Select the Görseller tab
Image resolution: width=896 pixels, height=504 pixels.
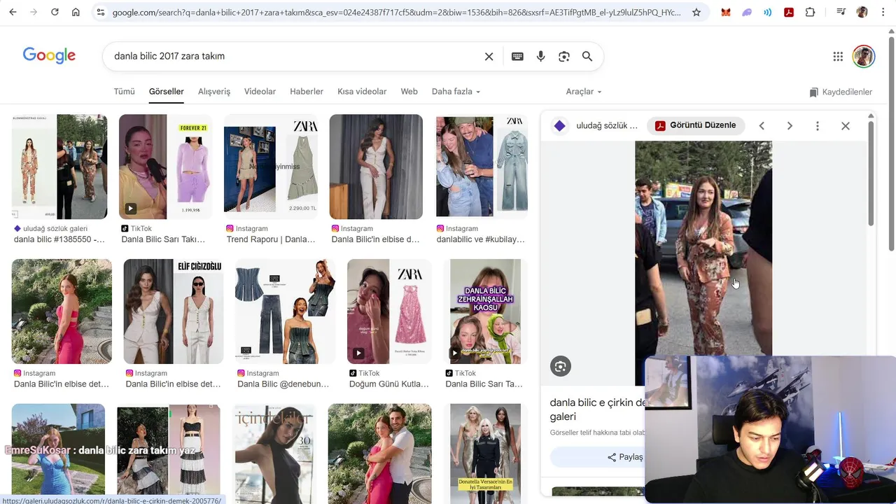coord(166,92)
